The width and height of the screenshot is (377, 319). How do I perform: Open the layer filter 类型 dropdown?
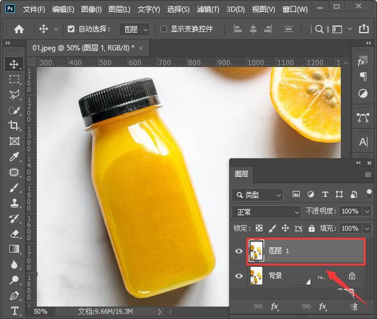[258, 194]
